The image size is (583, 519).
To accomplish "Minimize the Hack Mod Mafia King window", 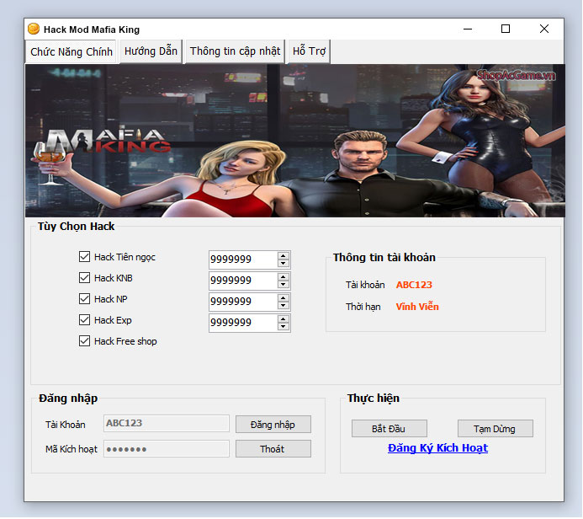I will 468,29.
